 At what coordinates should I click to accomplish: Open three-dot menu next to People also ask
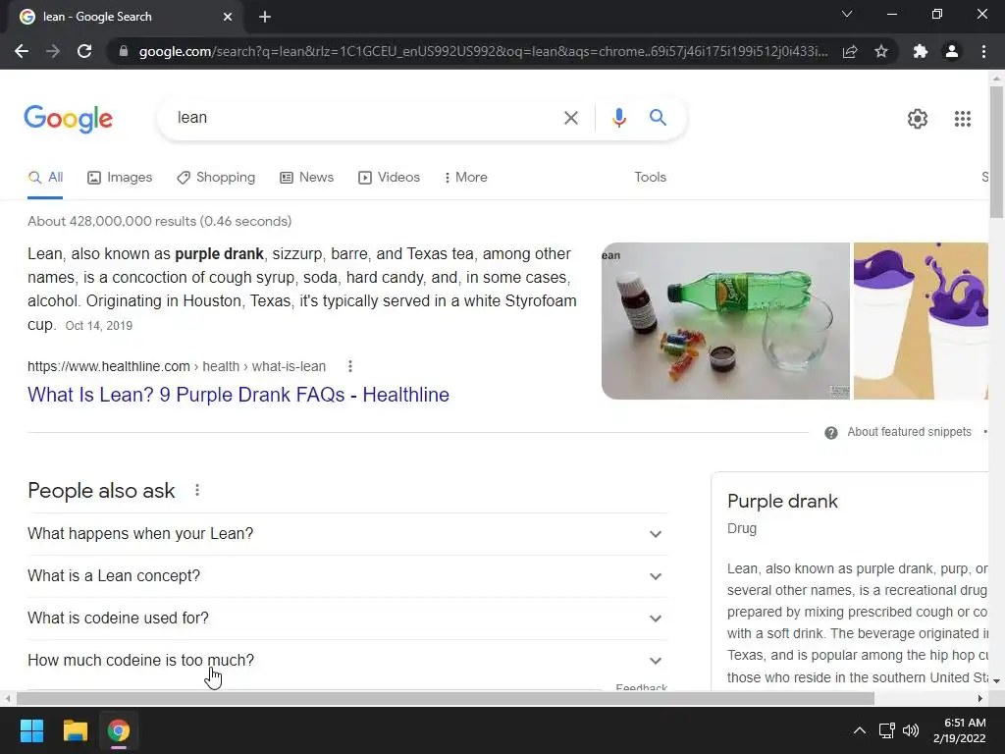197,491
